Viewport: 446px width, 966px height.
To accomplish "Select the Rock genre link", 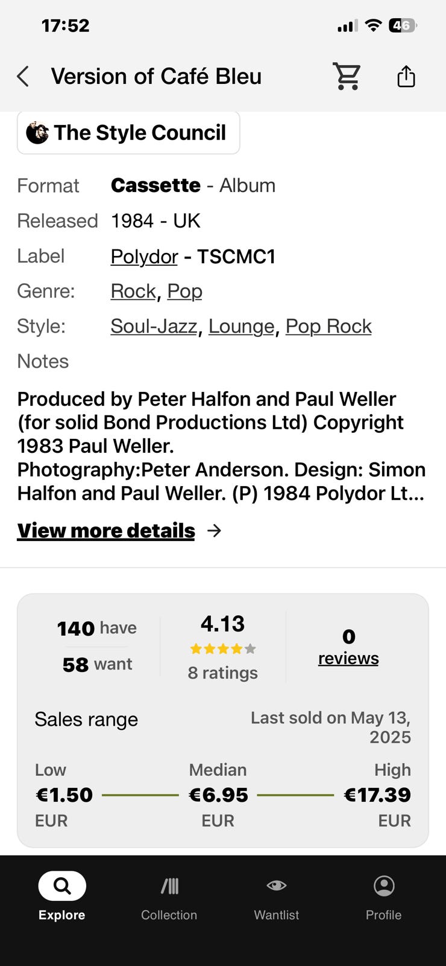I will 133,291.
